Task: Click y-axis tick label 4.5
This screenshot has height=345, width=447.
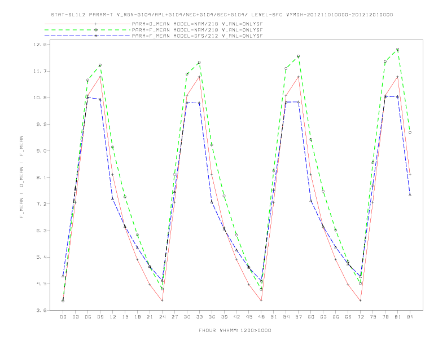Action: tap(41, 284)
